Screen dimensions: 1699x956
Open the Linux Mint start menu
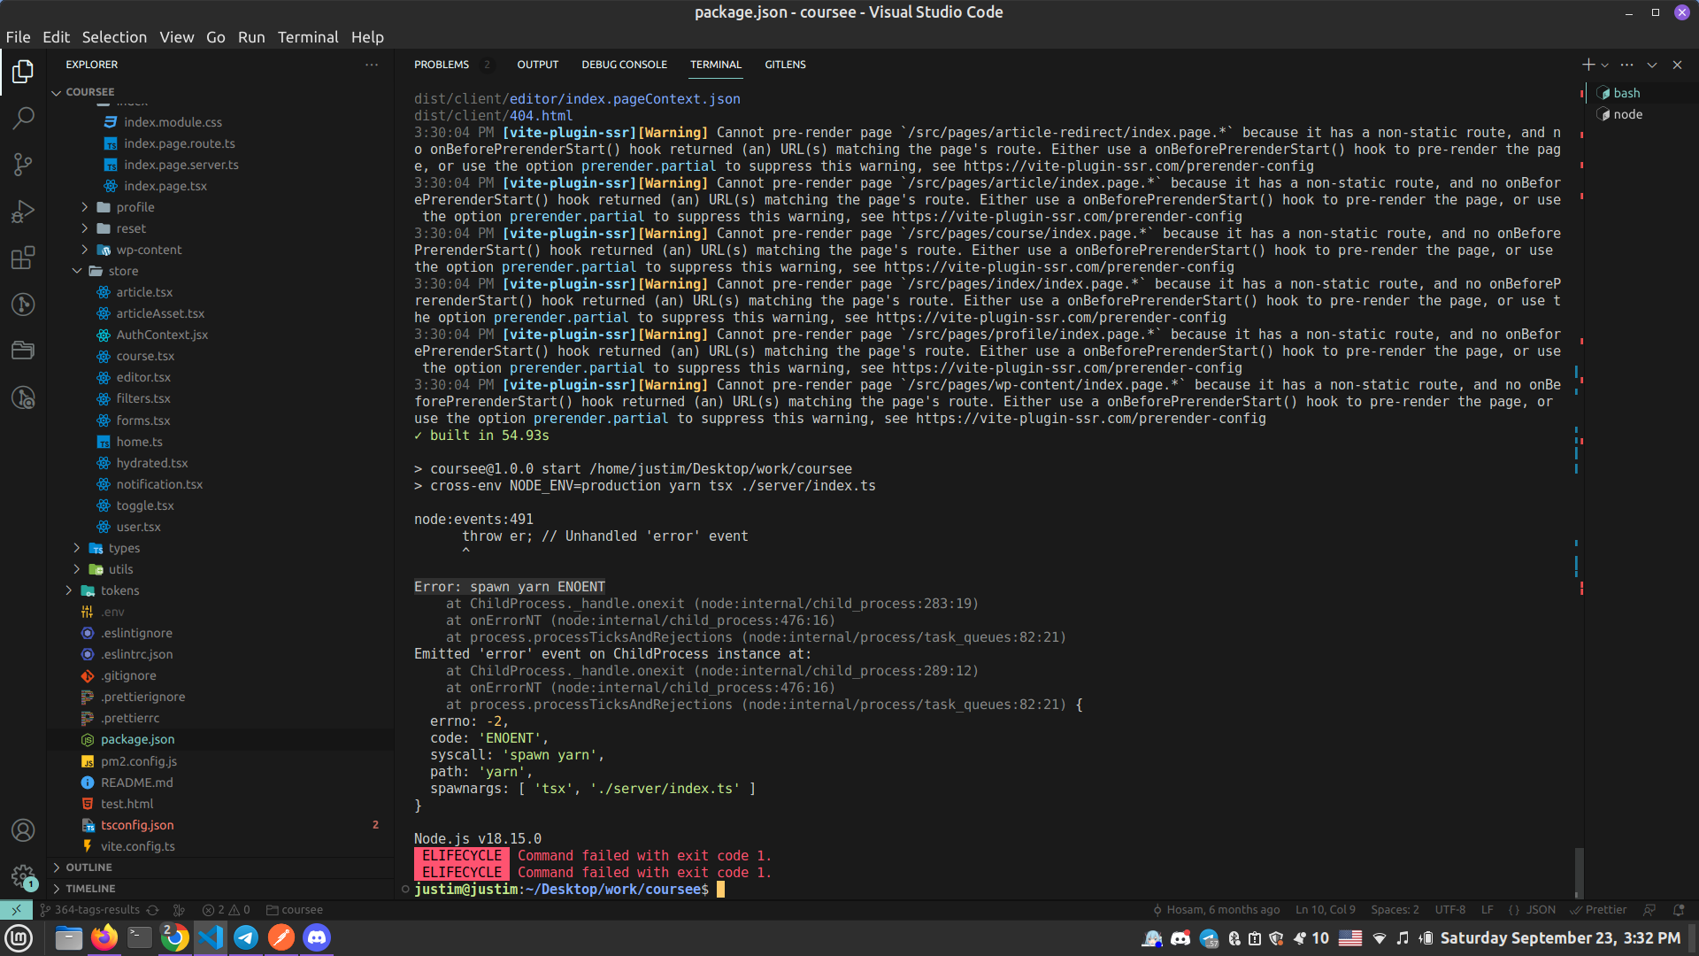tap(19, 937)
